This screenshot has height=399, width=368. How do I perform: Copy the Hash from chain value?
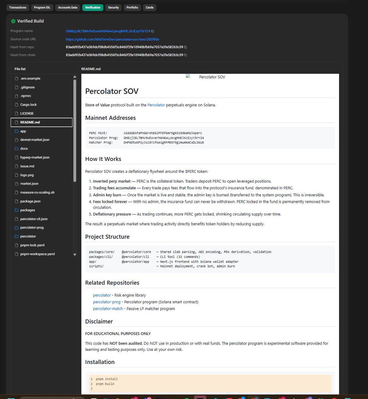pyautogui.click(x=185, y=55)
